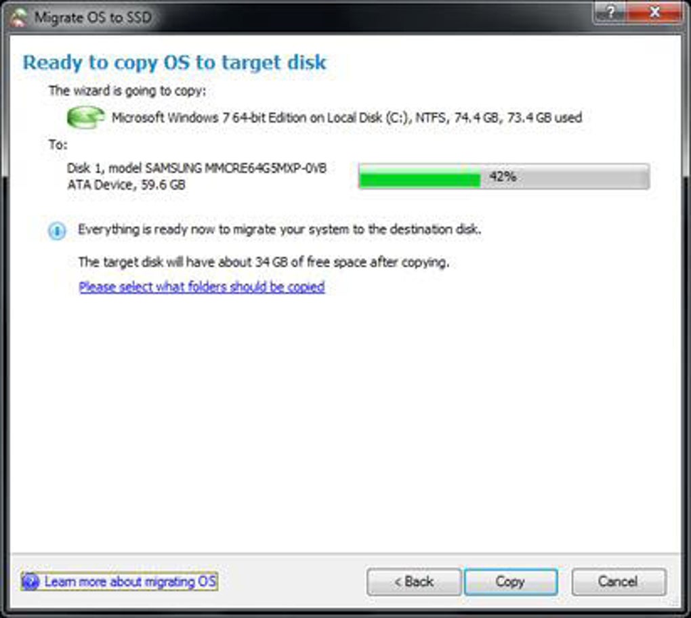Open help with the question mark button
Screen dimensions: 691x618
pos(610,12)
